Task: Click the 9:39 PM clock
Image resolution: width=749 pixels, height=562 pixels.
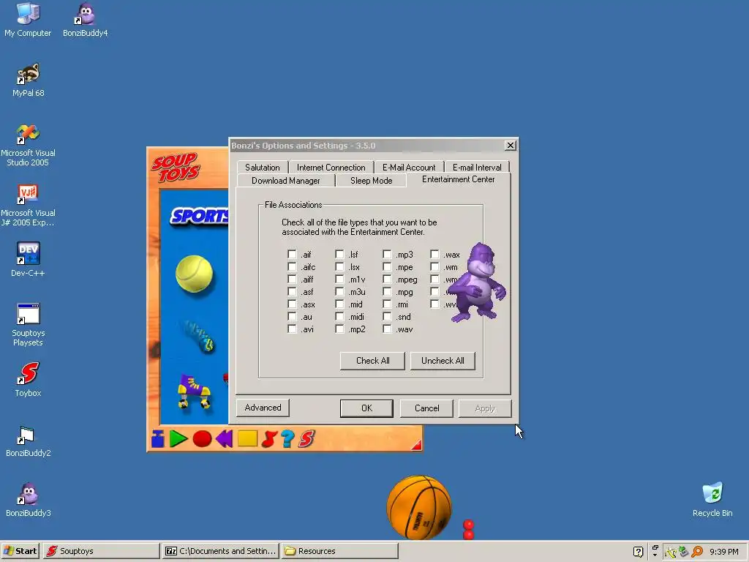Action: [x=724, y=552]
